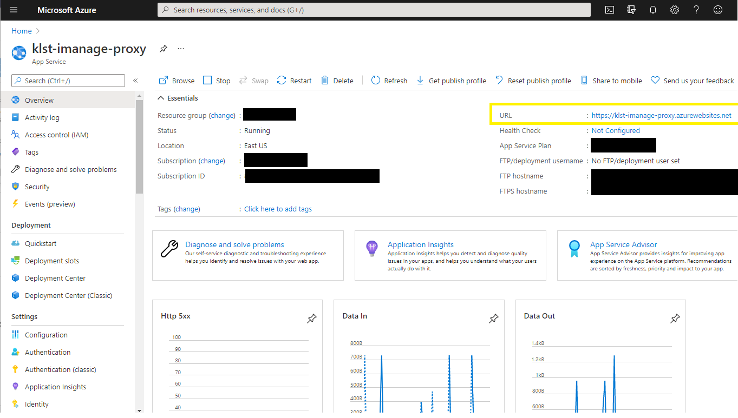Click the Running status value

coord(257,130)
